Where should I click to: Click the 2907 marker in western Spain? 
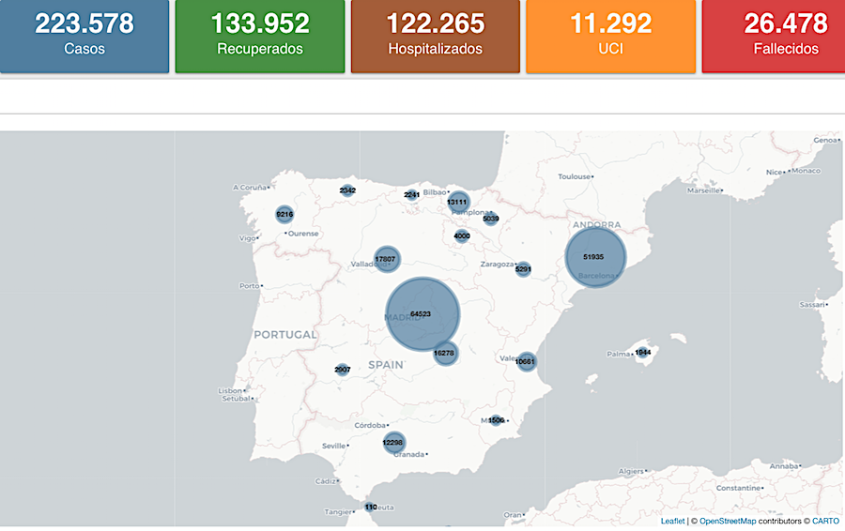[342, 370]
